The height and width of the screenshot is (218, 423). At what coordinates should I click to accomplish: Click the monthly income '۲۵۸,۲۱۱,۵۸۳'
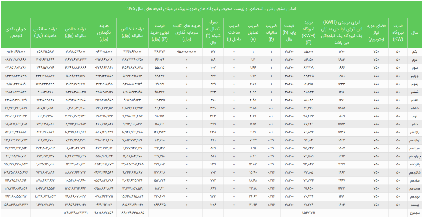(x=45, y=52)
